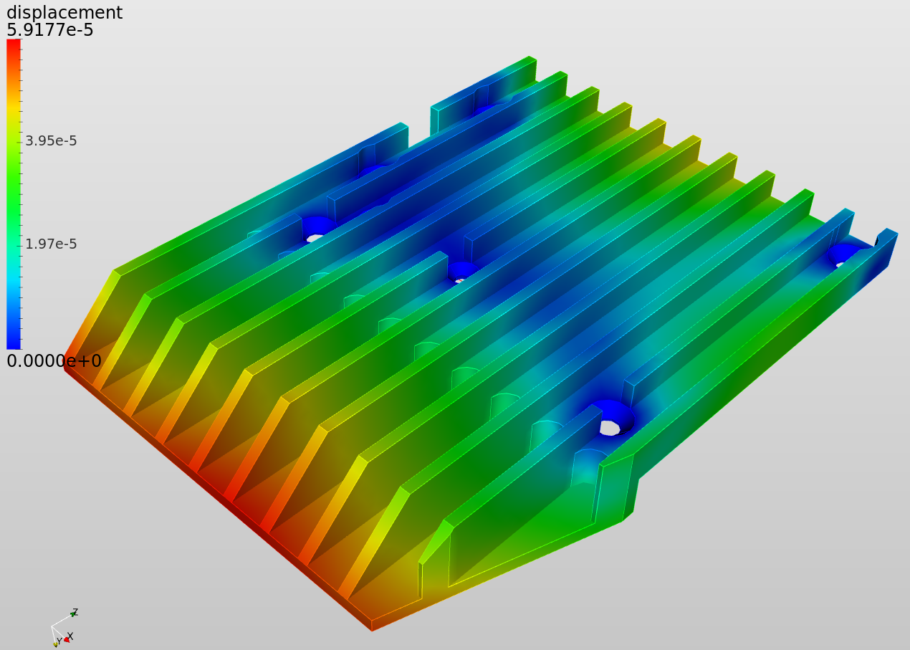Select the minimum value 0.0000e+0

(x=54, y=360)
